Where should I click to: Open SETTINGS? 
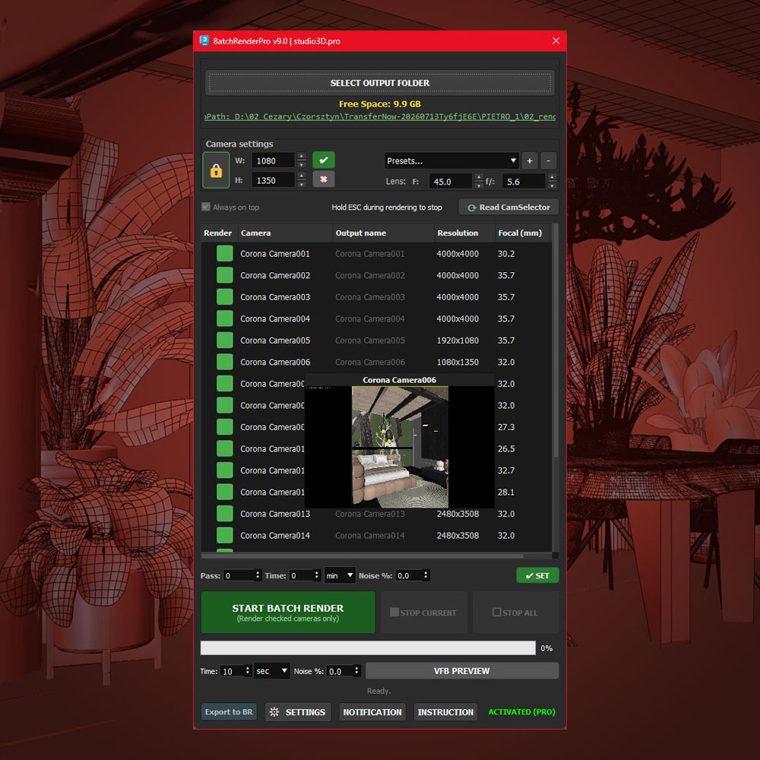[298, 711]
